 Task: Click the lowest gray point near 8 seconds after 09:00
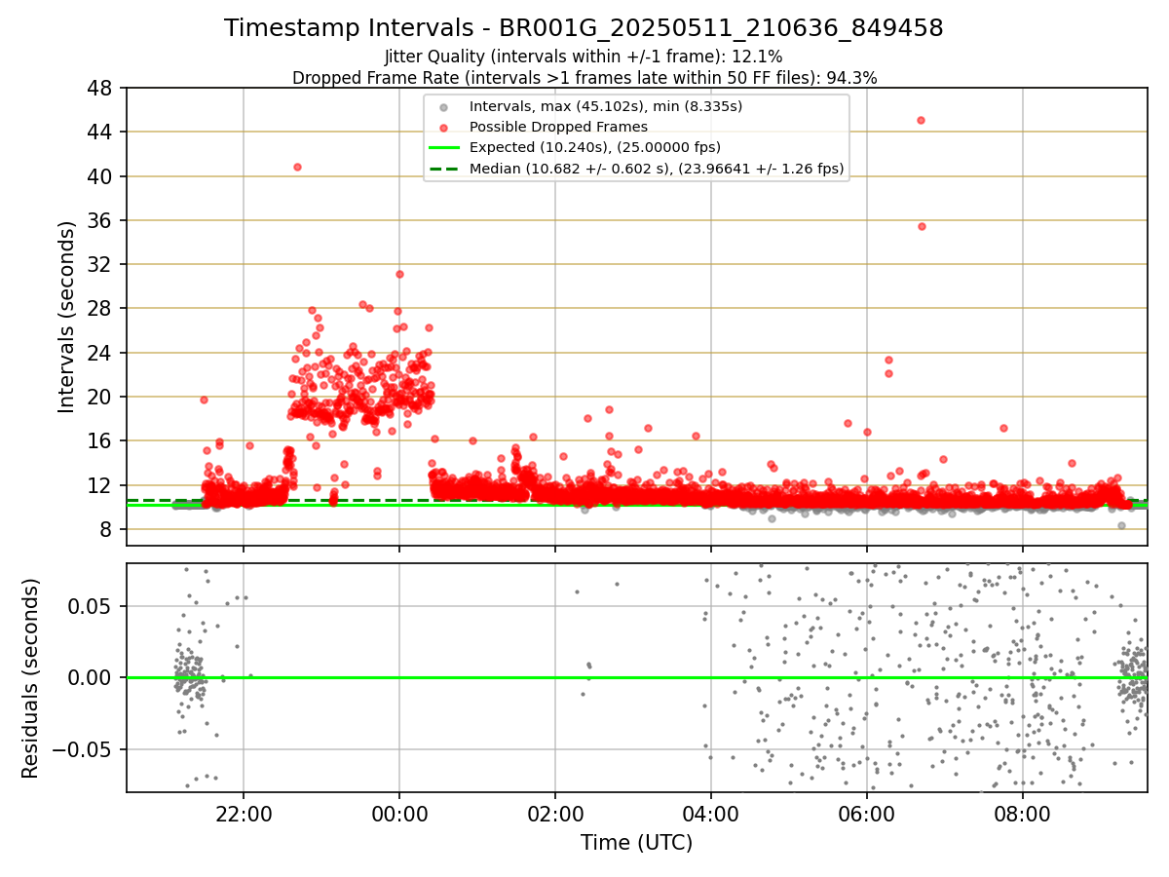1121,525
